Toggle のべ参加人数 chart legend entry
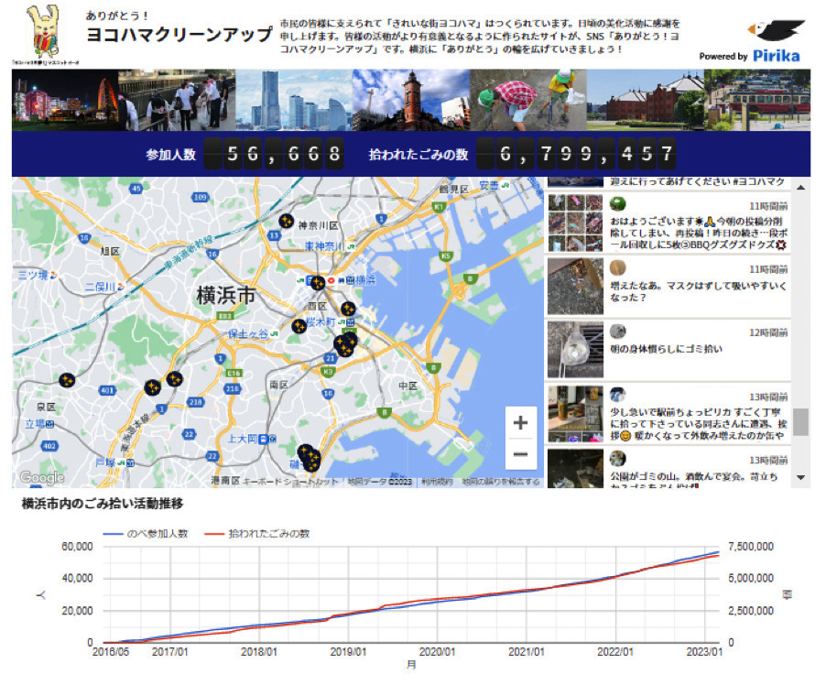The image size is (826, 685). click(146, 533)
